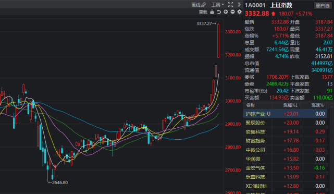Click the latest red candlestick near 3337.27
Image resolution: width=334 pixels, height=194 pixels.
[218, 41]
